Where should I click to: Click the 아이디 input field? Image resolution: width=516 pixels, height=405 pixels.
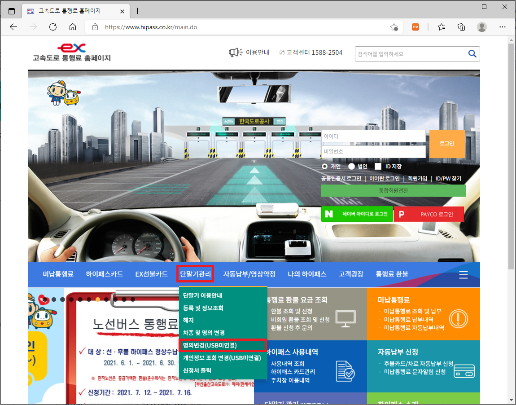372,136
